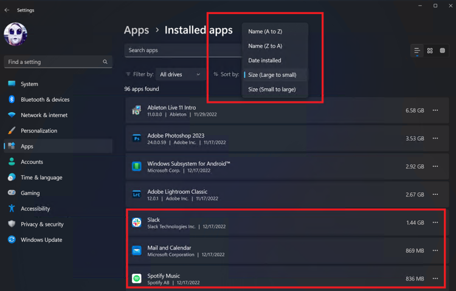Open Bluetooth & devices settings
This screenshot has width=456, height=291.
click(45, 100)
